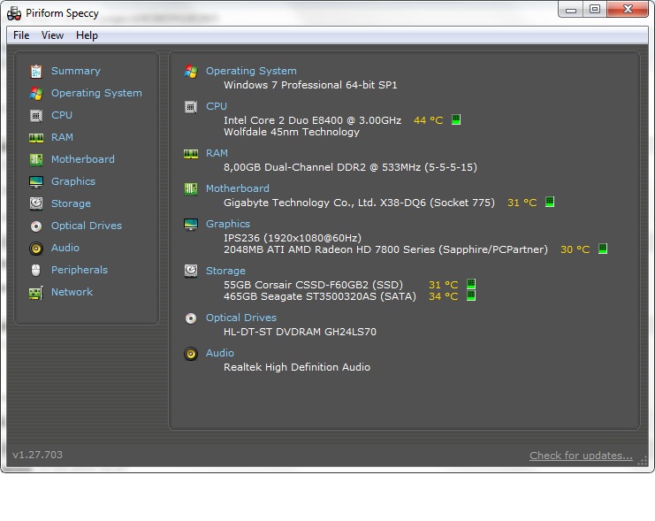
Task: View the Graphics sidebar section
Action: click(x=73, y=181)
